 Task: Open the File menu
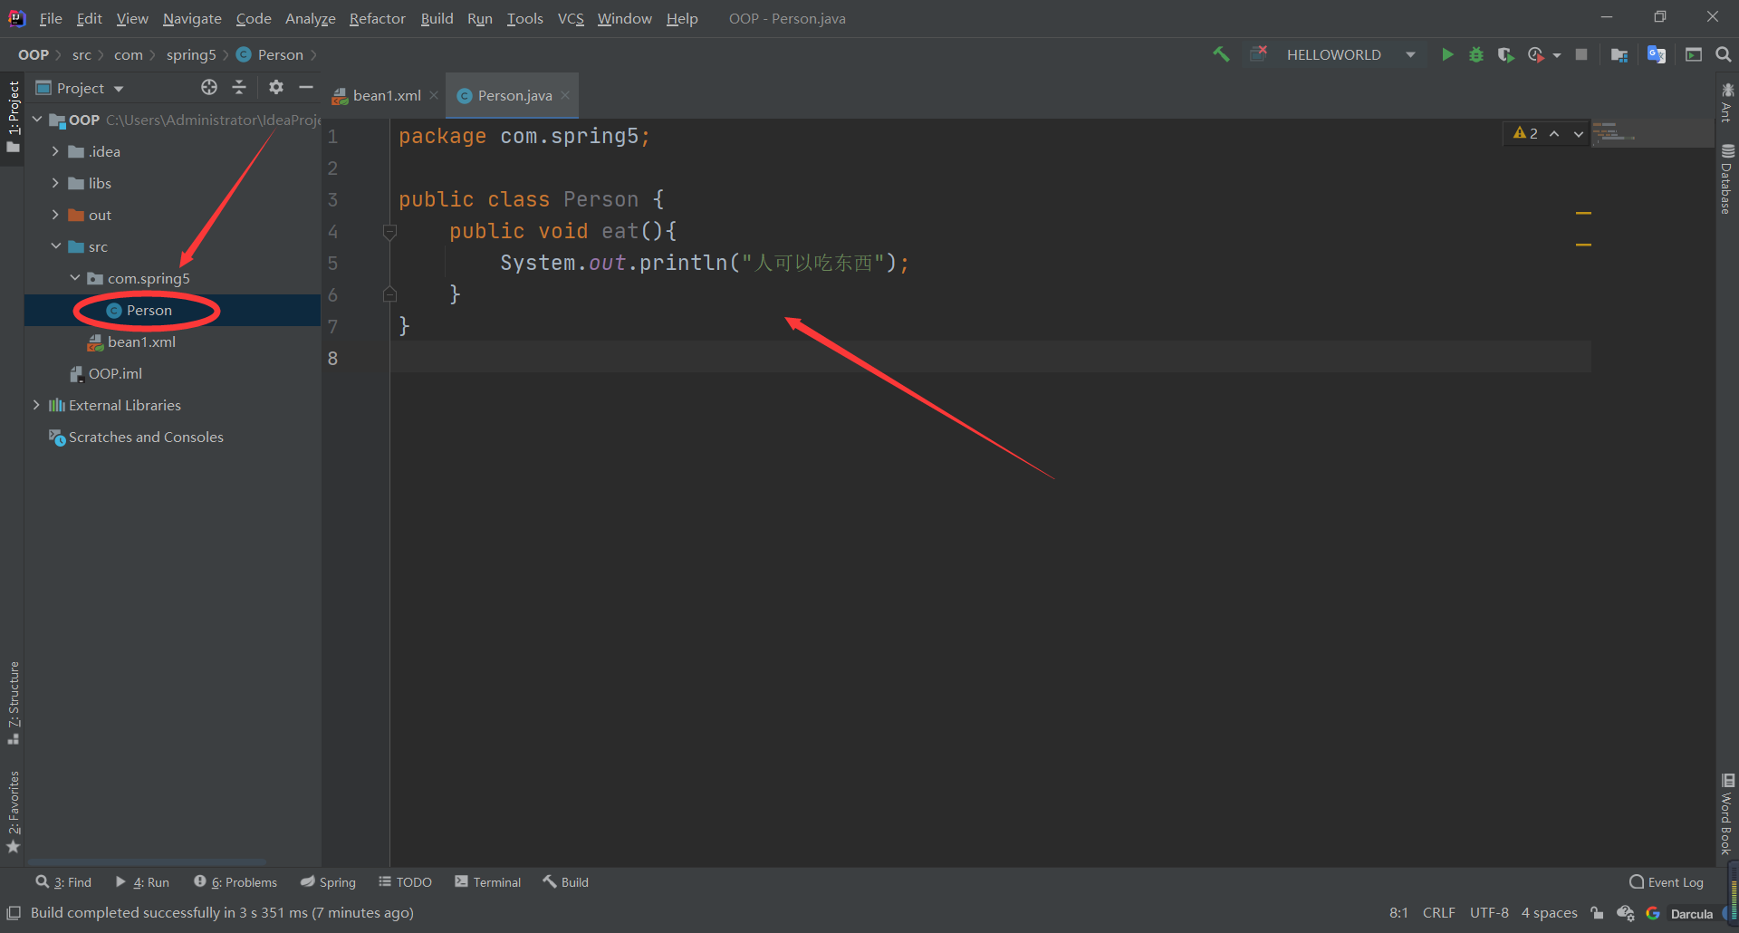(x=51, y=18)
